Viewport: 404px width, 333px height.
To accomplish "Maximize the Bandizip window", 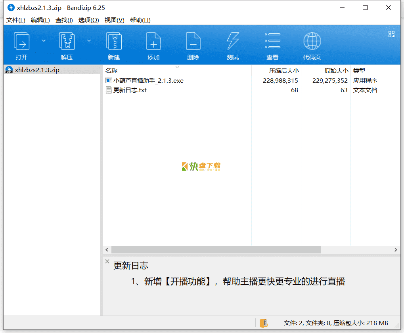I will [x=365, y=8].
